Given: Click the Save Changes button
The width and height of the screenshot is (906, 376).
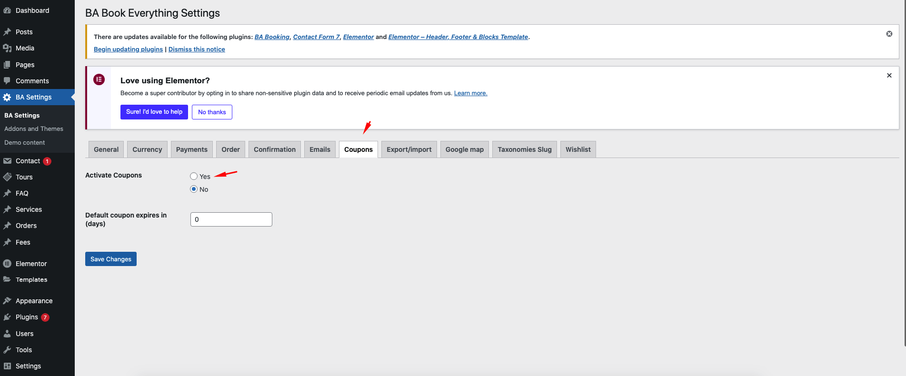Looking at the screenshot, I should [x=111, y=259].
